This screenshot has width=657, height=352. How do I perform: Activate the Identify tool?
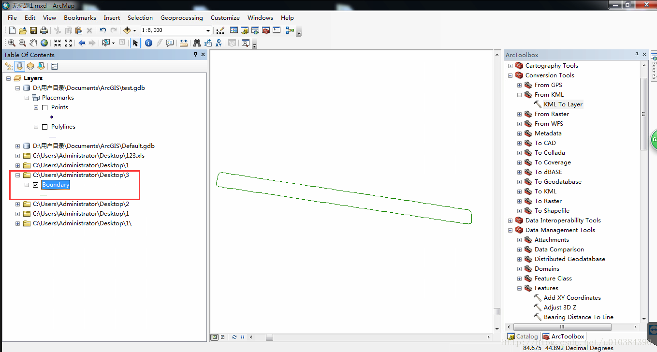pyautogui.click(x=148, y=43)
